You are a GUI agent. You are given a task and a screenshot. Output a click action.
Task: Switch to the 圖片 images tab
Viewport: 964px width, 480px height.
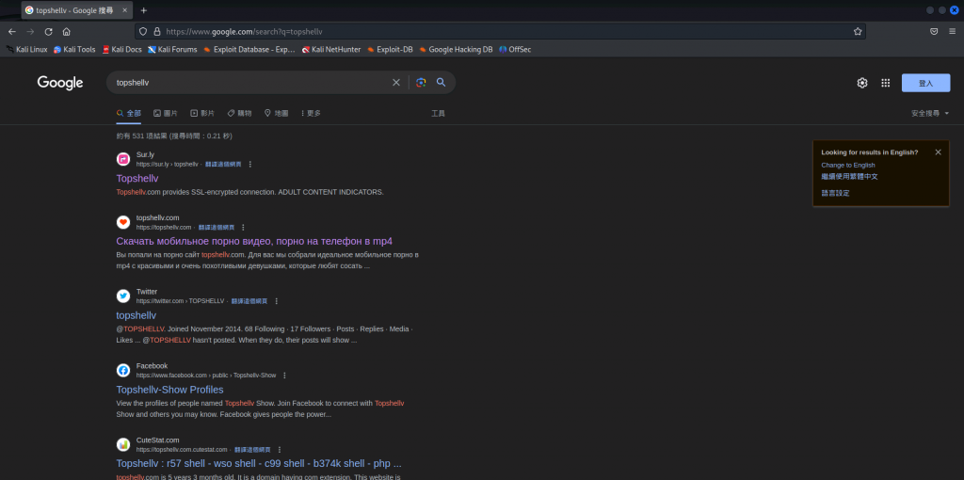click(166, 113)
